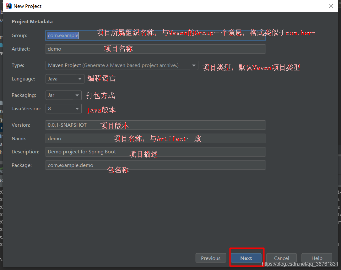Click the Artifact label
Viewport: 341px width, 270px height.
[x=21, y=49]
